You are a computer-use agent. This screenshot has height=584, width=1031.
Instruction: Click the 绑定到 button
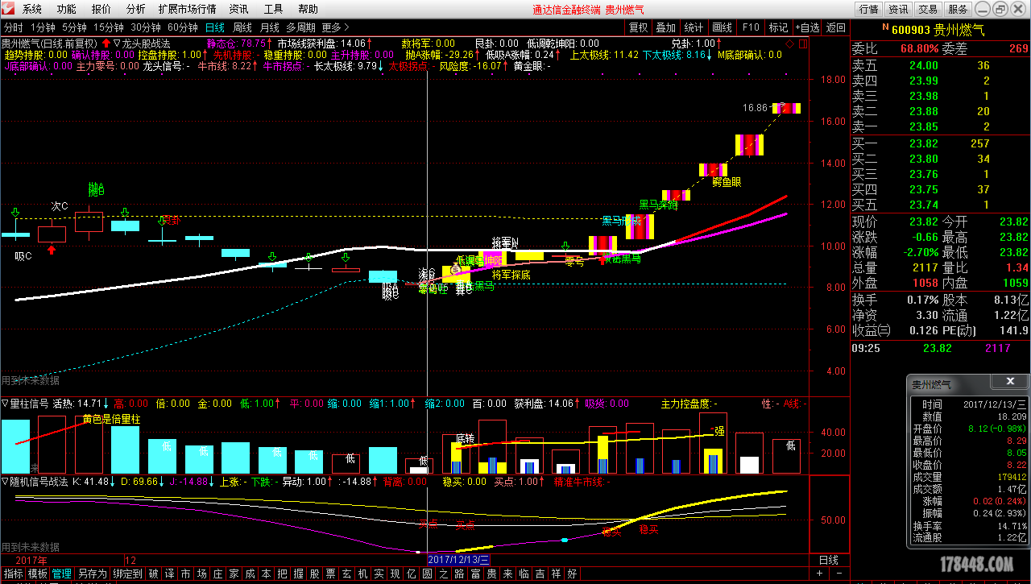pyautogui.click(x=128, y=574)
